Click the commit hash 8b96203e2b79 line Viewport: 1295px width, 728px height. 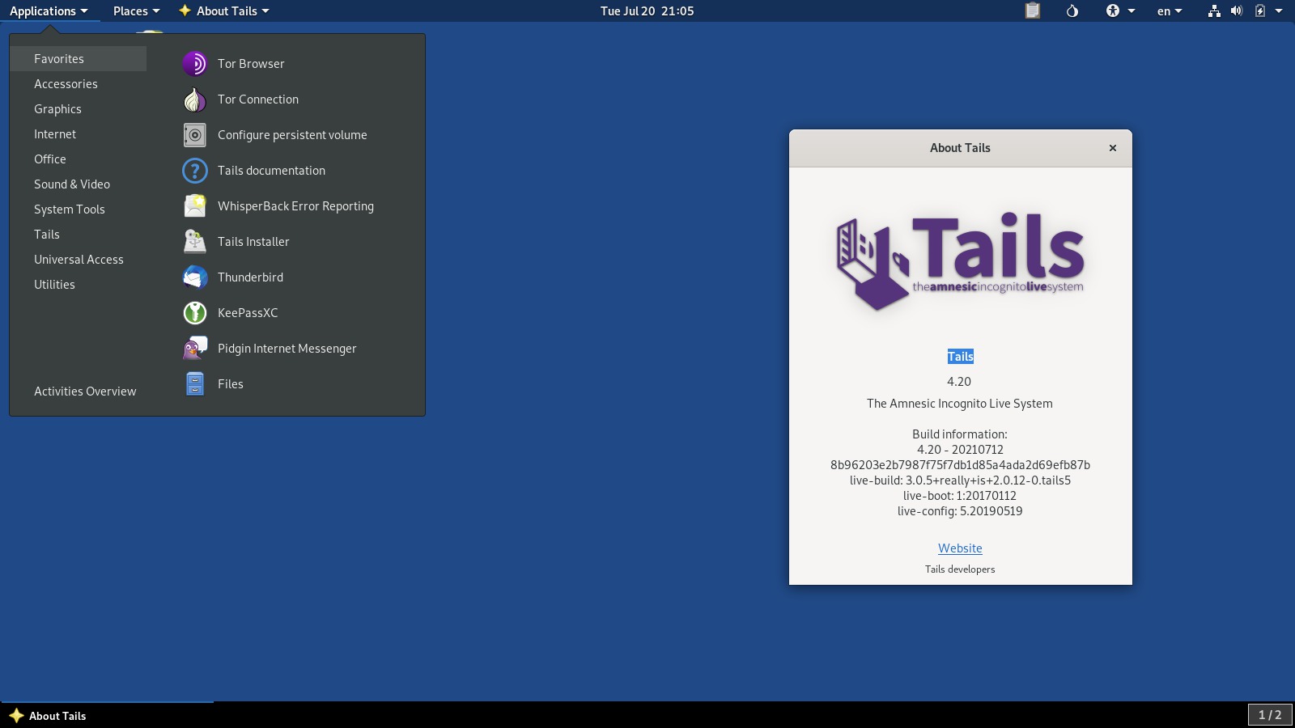tap(960, 464)
